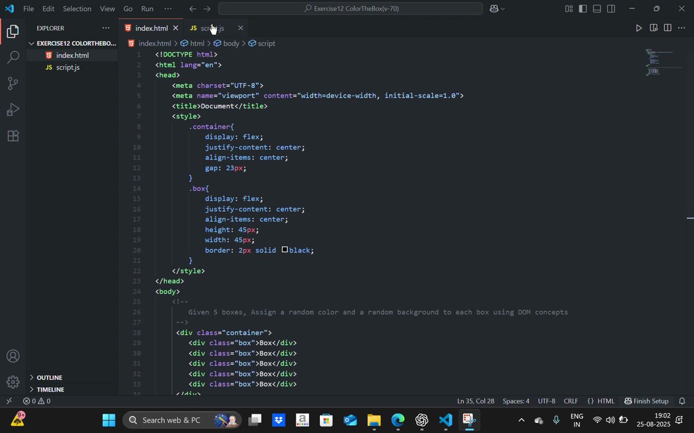Go back with the navigation arrow

[193, 8]
